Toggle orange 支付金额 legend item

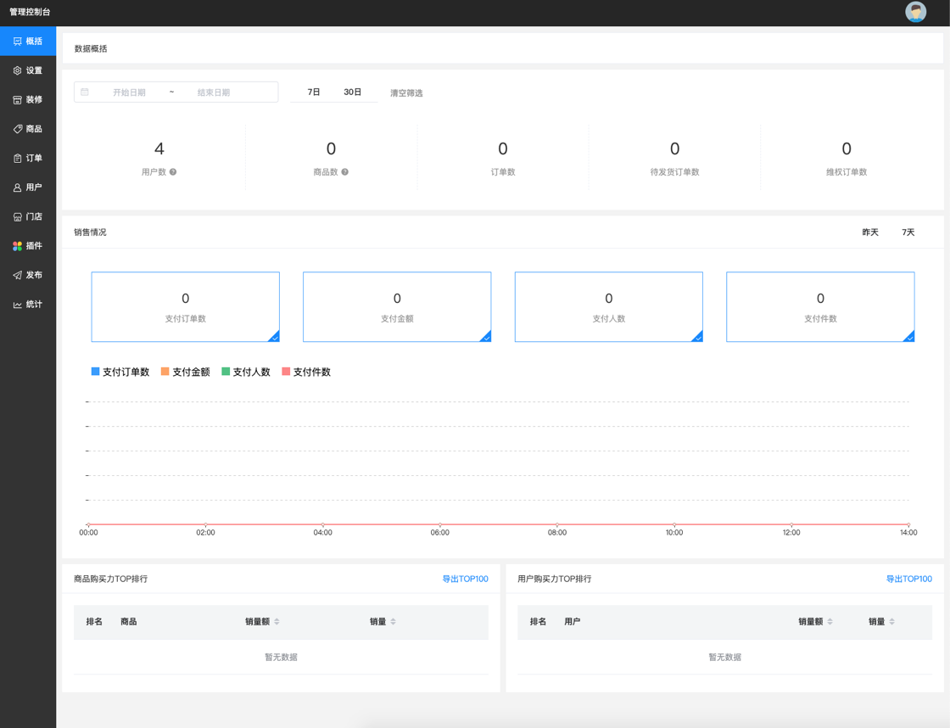tap(186, 372)
